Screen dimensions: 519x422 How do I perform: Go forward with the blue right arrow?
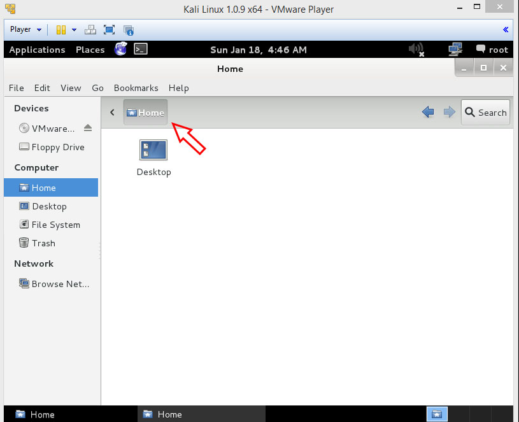point(449,112)
